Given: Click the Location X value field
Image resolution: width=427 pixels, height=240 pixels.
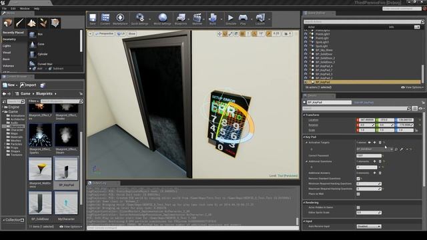Looking at the screenshot, I should point(366,120).
